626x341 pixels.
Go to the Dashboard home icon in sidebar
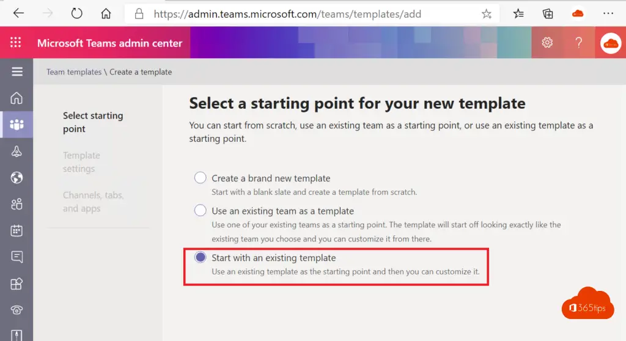[17, 98]
